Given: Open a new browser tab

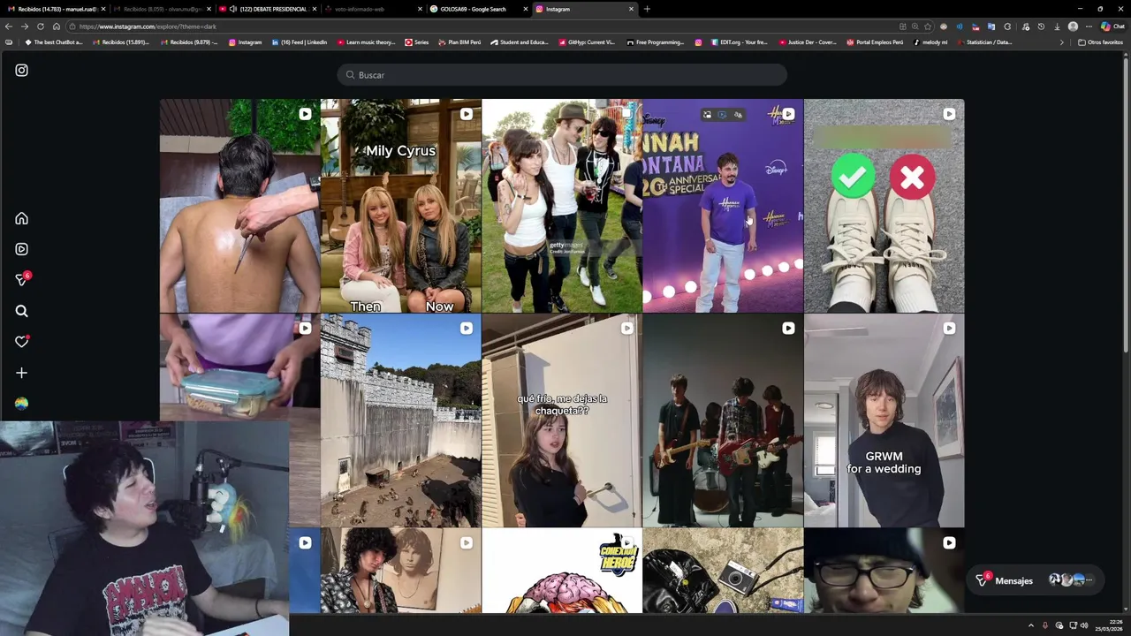Looking at the screenshot, I should [647, 9].
